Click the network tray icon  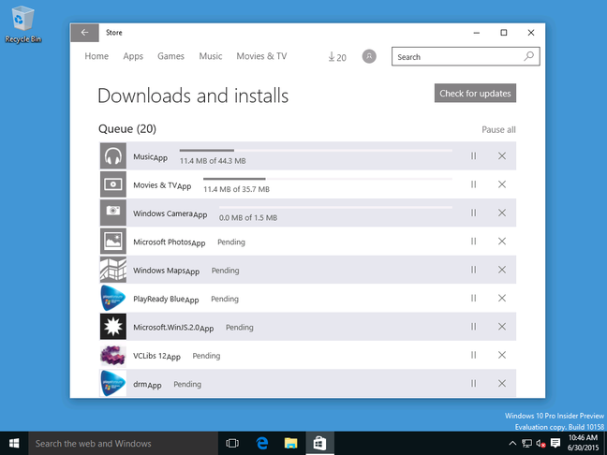click(526, 444)
